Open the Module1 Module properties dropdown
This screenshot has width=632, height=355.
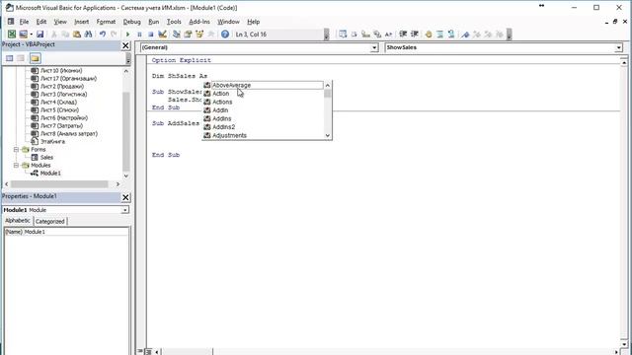click(125, 210)
